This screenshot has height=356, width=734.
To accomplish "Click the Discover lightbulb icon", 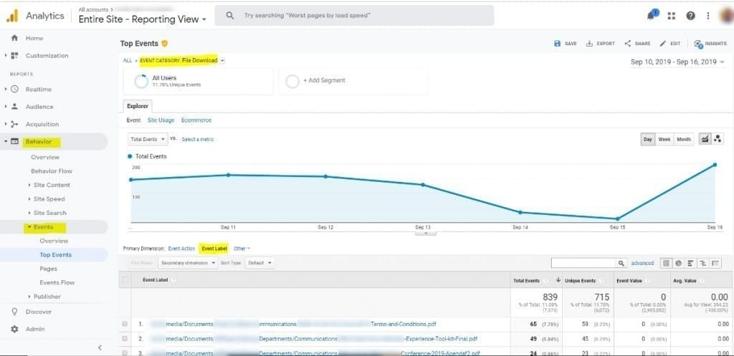I will [14, 312].
